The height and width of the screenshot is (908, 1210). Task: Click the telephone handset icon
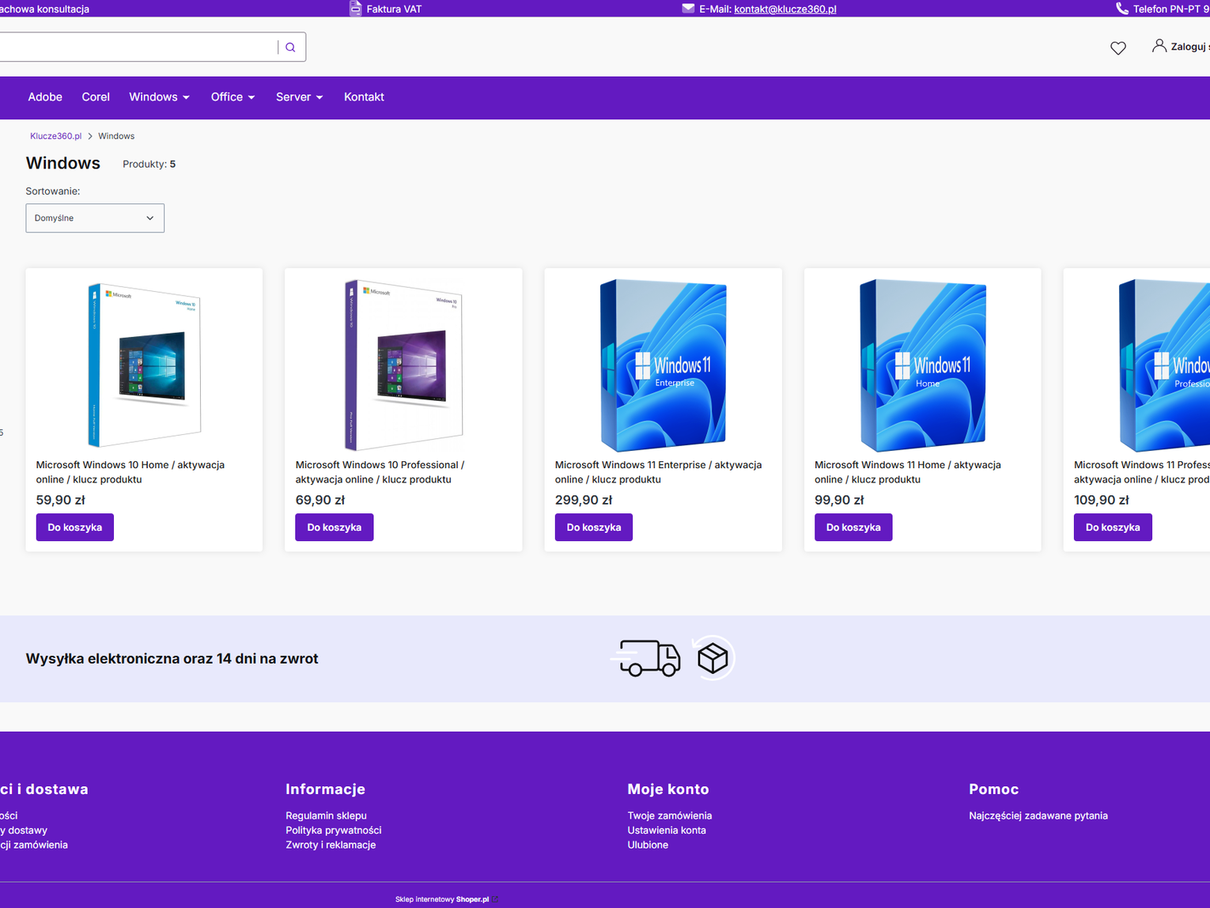(x=1121, y=9)
